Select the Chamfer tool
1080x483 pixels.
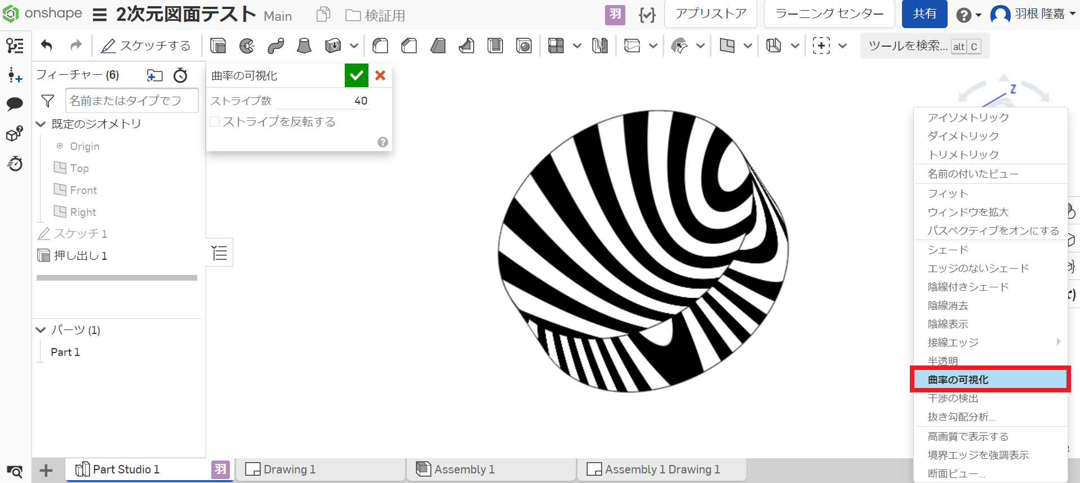coord(409,46)
